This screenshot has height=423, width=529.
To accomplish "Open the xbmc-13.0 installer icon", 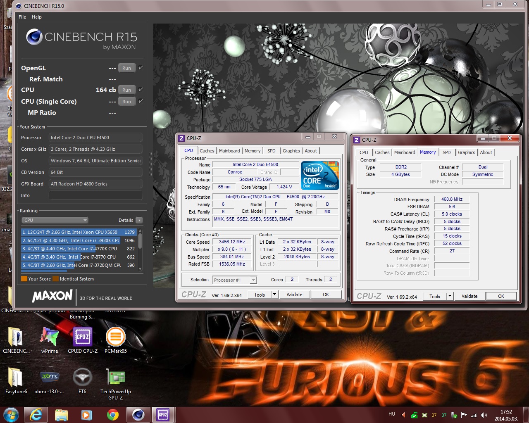I will [x=50, y=380].
